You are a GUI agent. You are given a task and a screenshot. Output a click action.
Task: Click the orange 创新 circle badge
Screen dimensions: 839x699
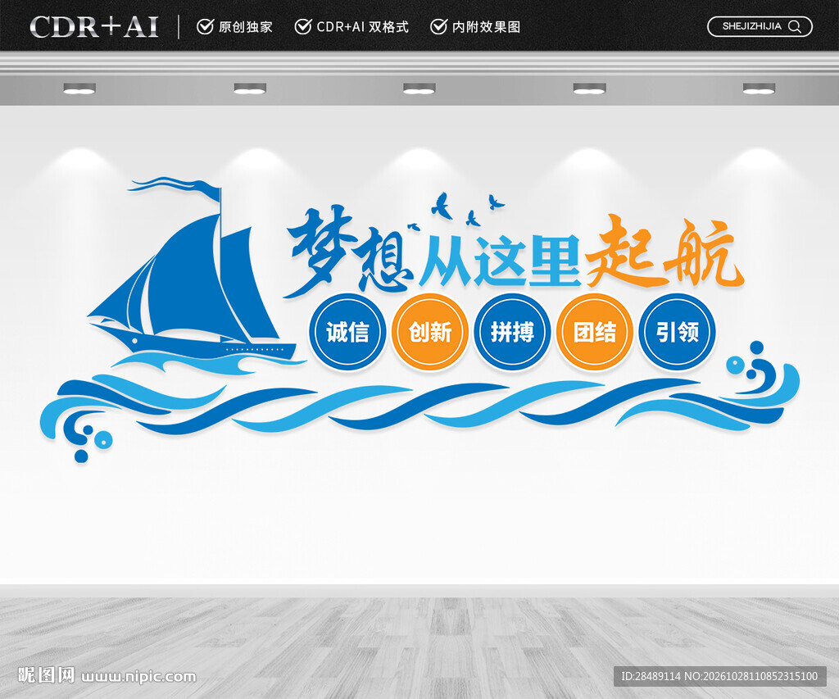pyautogui.click(x=429, y=332)
